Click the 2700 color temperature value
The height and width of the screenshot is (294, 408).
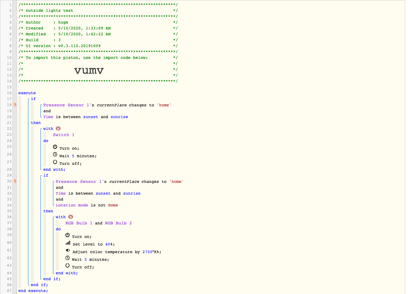pyautogui.click(x=147, y=252)
